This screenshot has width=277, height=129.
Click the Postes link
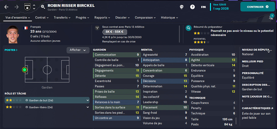11,50
